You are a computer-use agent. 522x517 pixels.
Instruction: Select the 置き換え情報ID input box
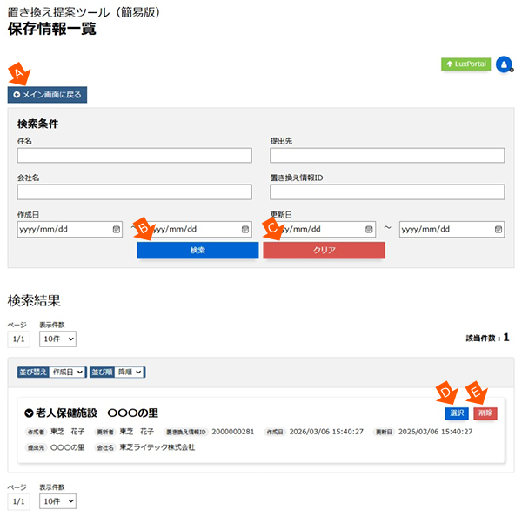pos(387,192)
